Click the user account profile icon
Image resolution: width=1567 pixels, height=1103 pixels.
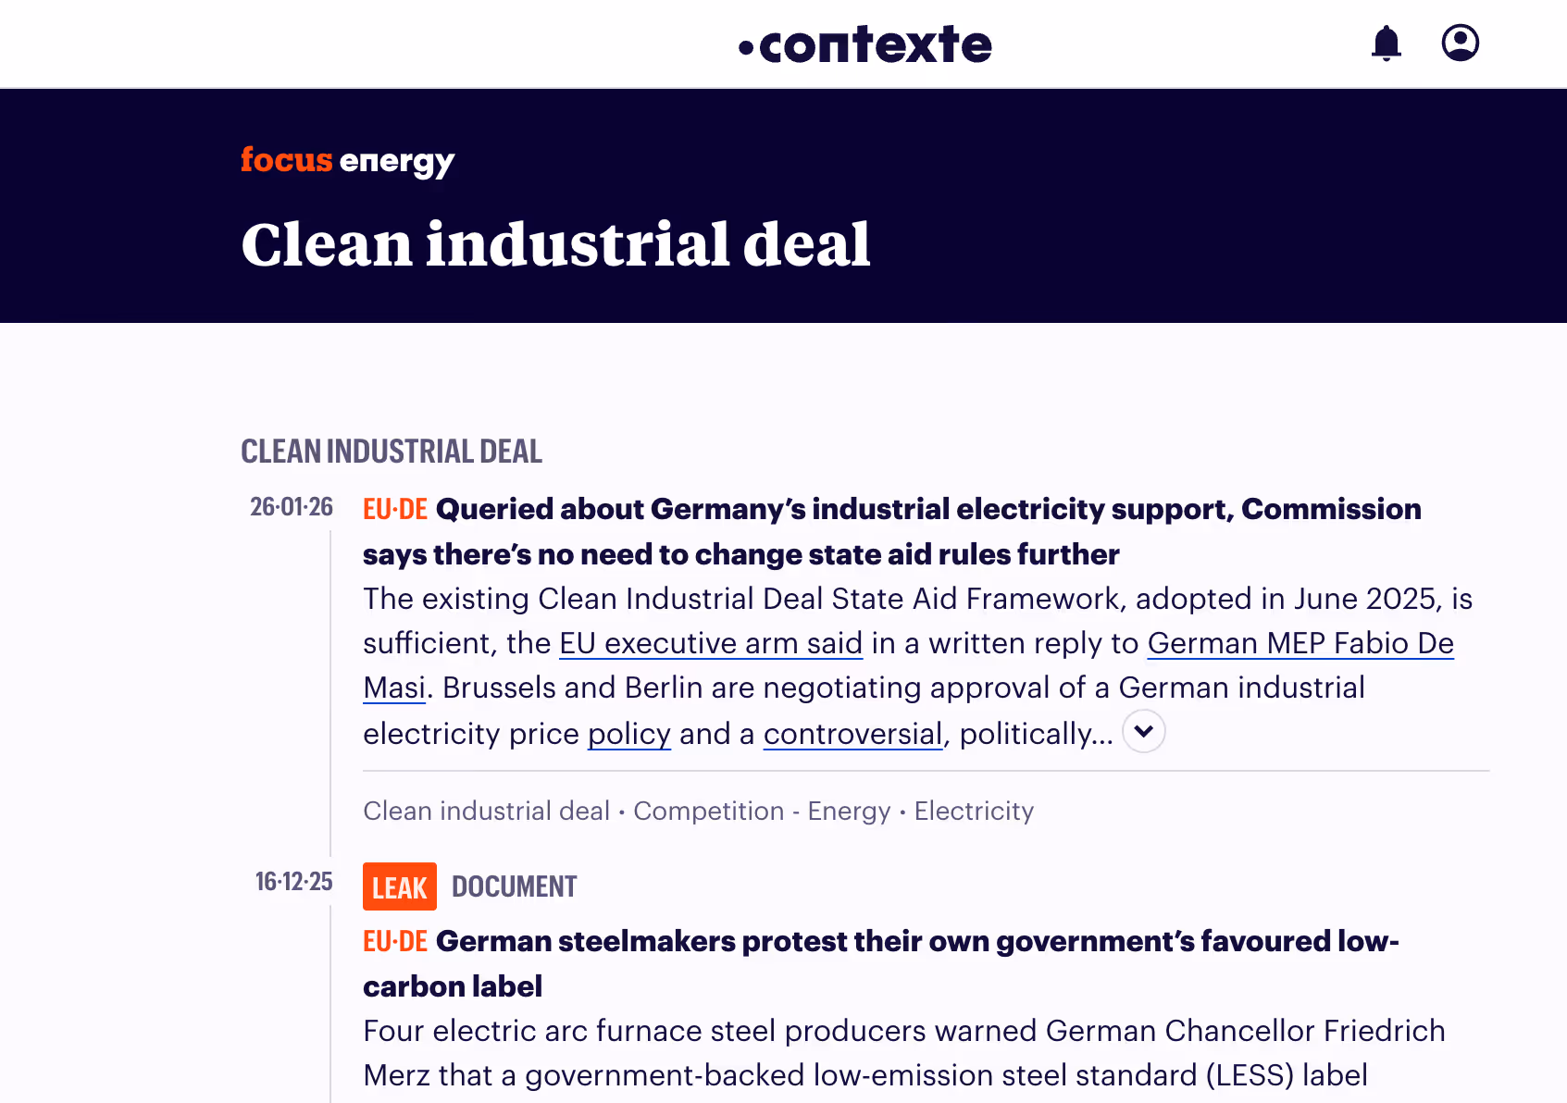[x=1461, y=43]
